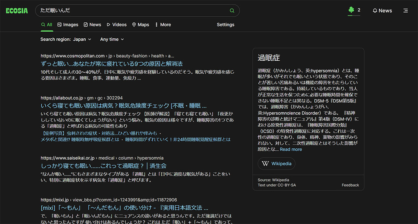The image size is (418, 224).
Task: Open Search region Japan dropdown
Action: (63, 40)
